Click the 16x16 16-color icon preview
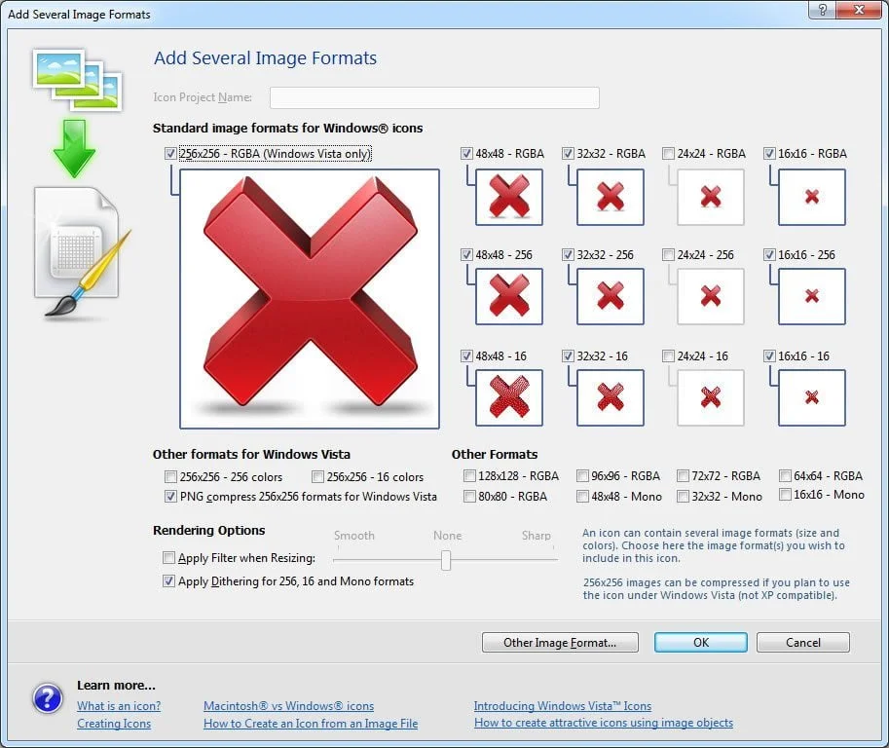Screen dimensions: 889x748 (812, 397)
